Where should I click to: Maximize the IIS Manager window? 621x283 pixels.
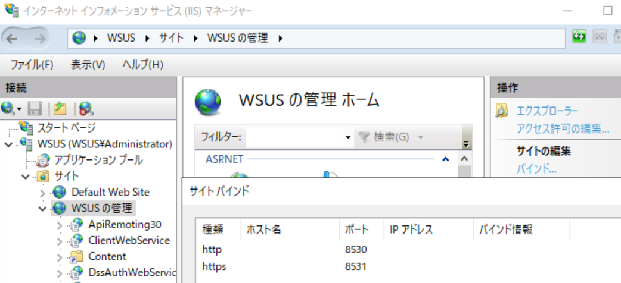tap(608, 11)
